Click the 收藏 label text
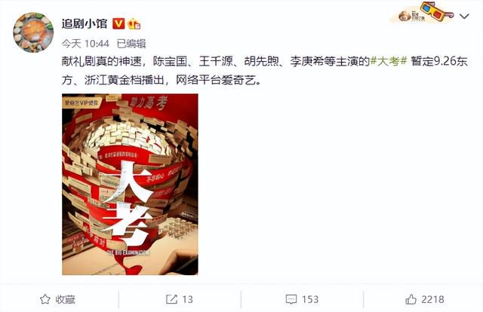This screenshot has height=312, width=483. 66,299
